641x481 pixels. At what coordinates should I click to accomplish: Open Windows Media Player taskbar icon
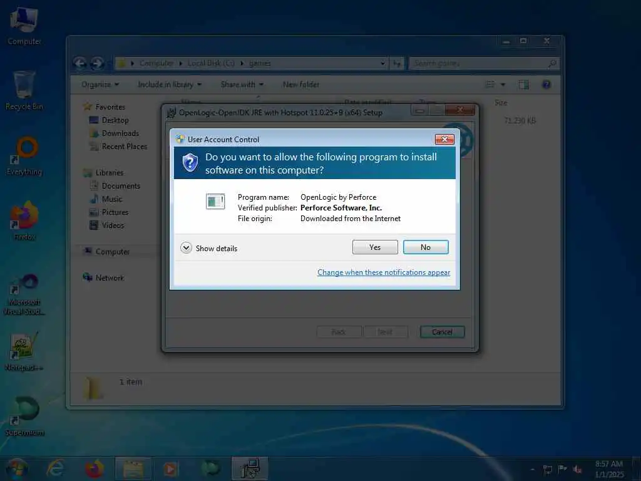171,468
